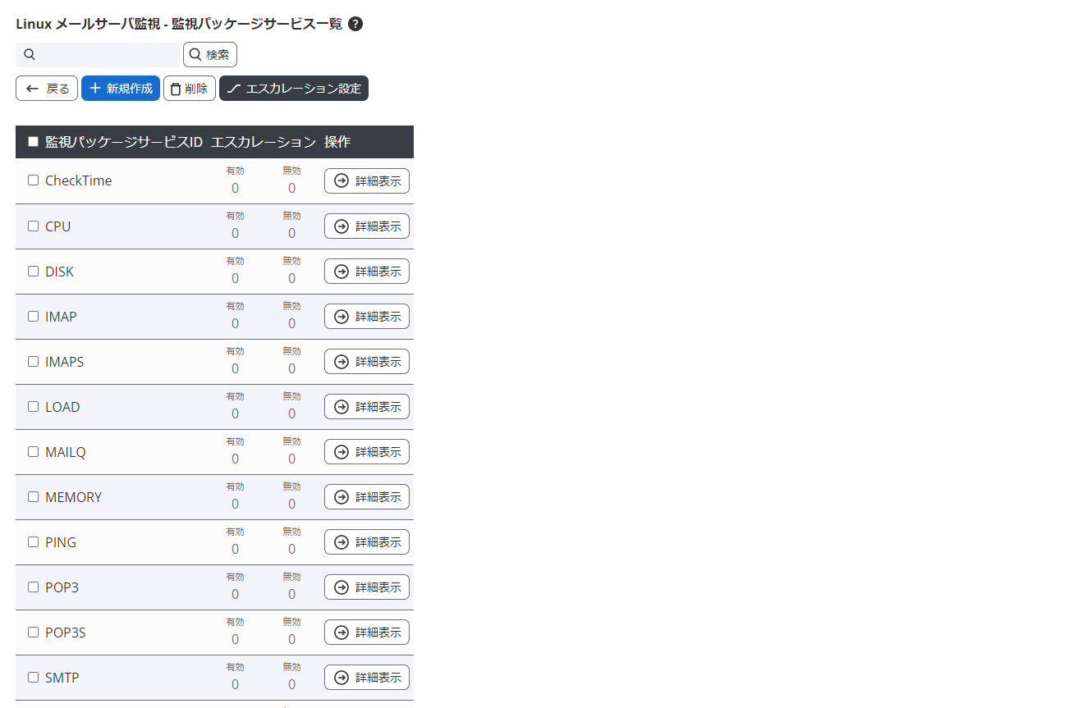1091x708 pixels.
Task: Open 詳細表示 for LOAD
Action: (367, 407)
